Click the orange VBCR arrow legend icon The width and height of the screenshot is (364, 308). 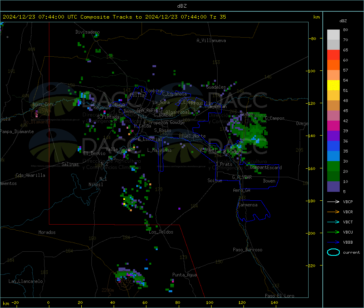click(333, 212)
